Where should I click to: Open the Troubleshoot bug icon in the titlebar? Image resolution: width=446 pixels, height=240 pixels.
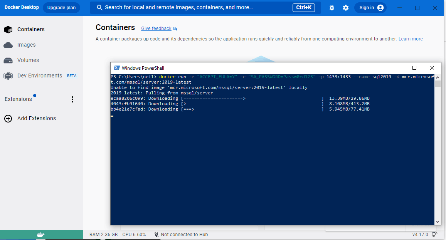(x=332, y=7)
